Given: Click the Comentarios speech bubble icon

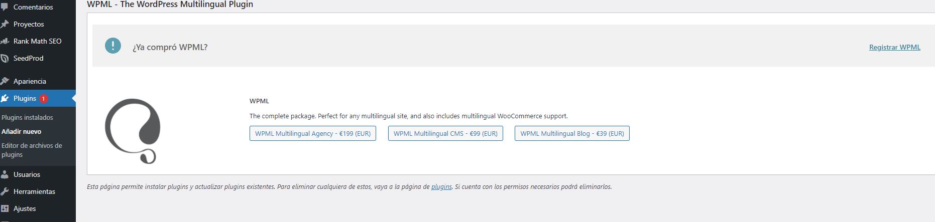Looking at the screenshot, I should 4,7.
